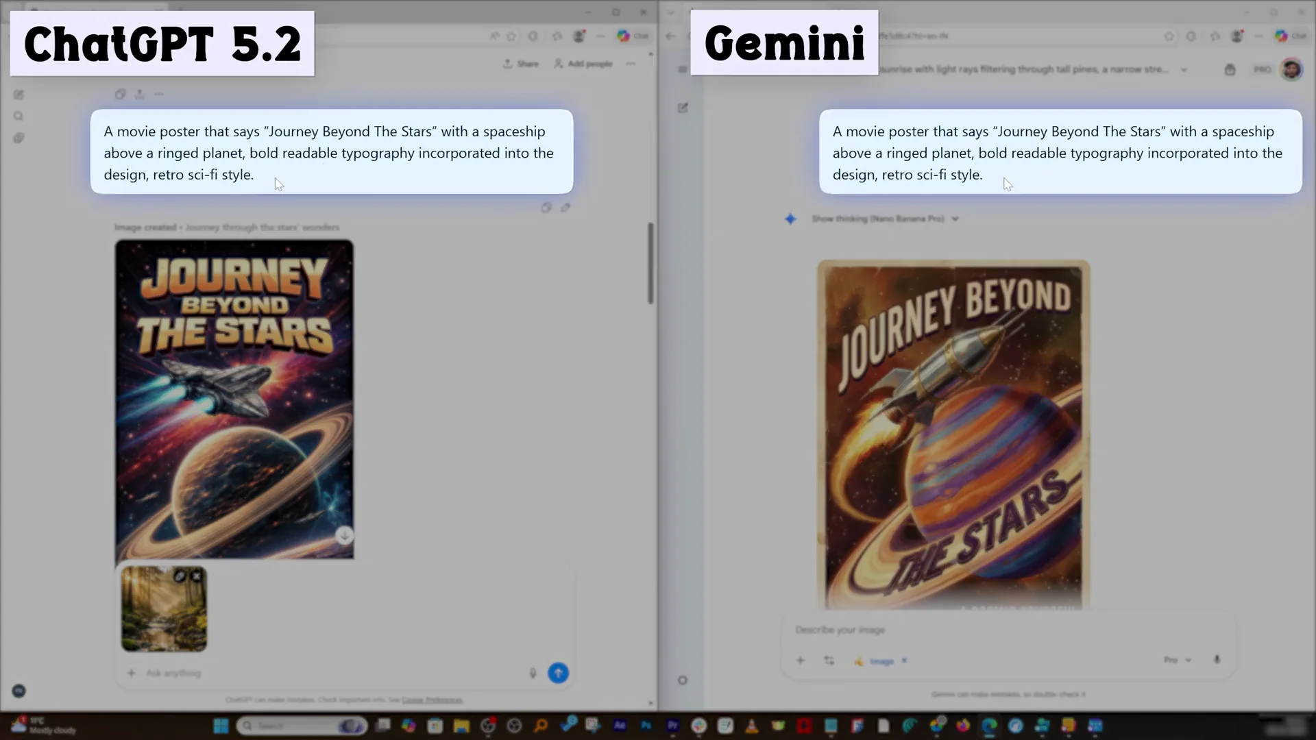The width and height of the screenshot is (1316, 740).
Task: Select the microphone icon in Gemini input bar
Action: 1218,660
